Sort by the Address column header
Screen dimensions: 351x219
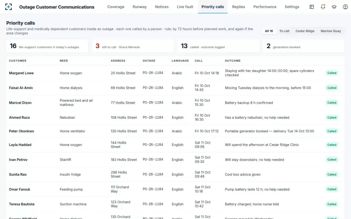click(x=118, y=61)
